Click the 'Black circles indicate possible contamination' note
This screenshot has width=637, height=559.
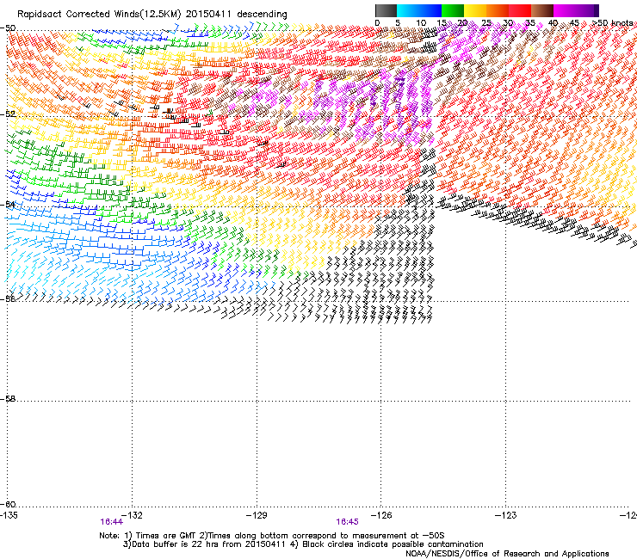coord(393,544)
